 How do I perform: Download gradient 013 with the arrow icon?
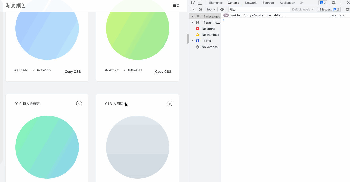point(170,104)
